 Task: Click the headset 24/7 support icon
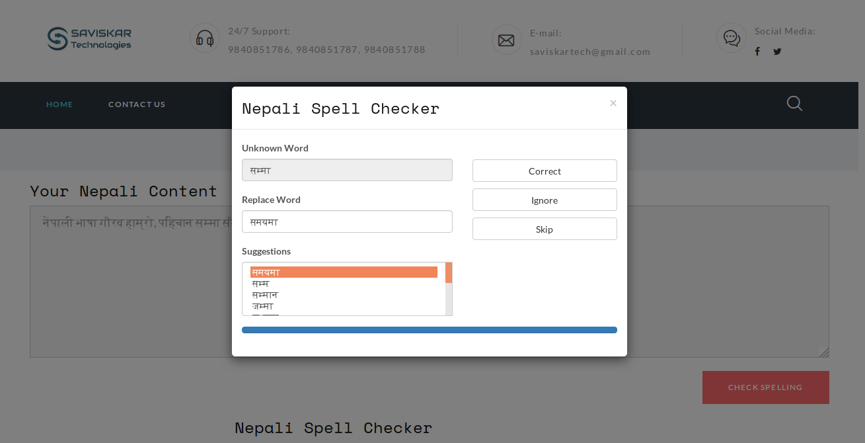205,38
